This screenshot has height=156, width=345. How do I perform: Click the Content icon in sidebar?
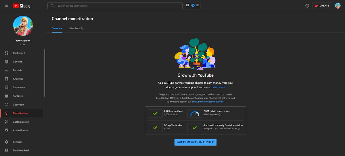point(6,62)
